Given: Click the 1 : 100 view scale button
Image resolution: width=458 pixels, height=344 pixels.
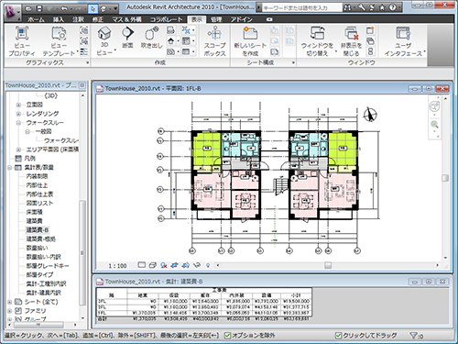Looking at the screenshot, I should tap(117, 266).
